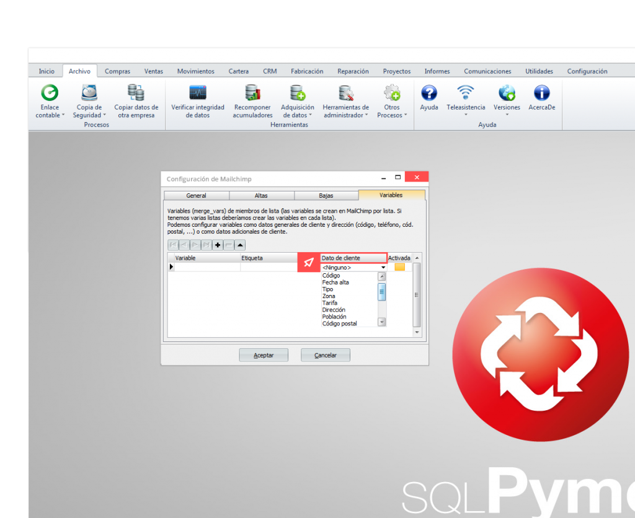The height and width of the screenshot is (518, 635).
Task: Click Copiar datos de otra empresa
Action: click(x=136, y=94)
